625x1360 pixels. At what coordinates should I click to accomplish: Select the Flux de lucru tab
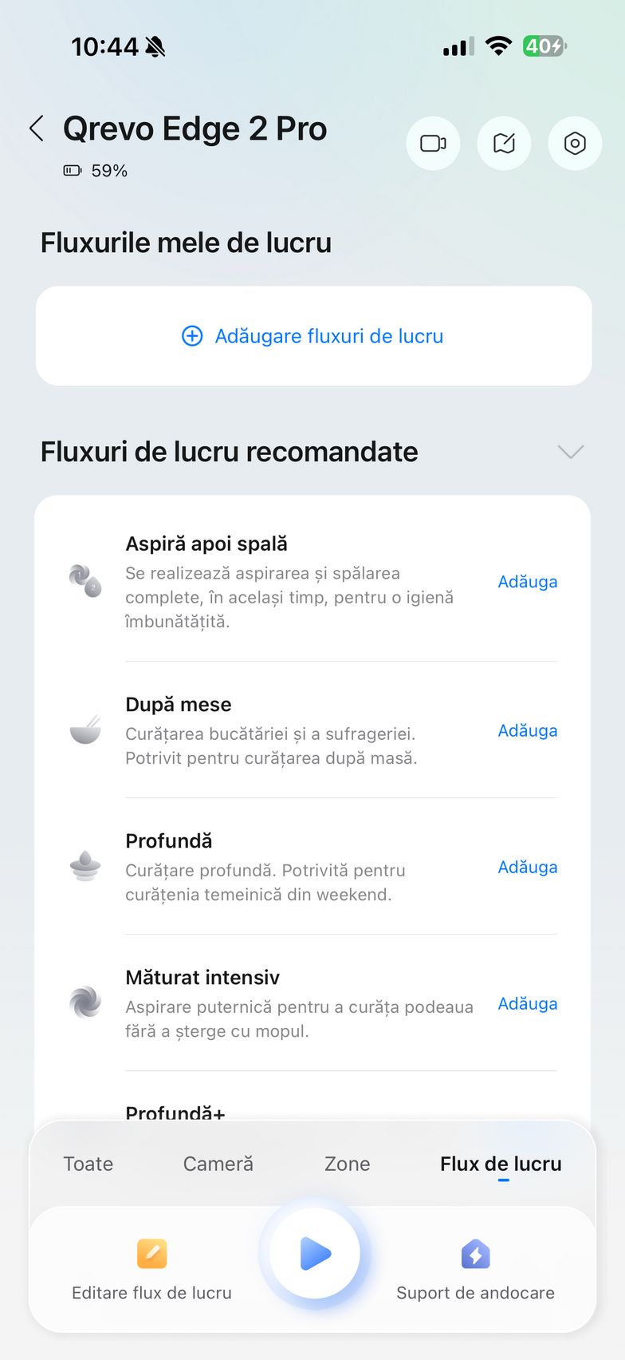point(501,1164)
